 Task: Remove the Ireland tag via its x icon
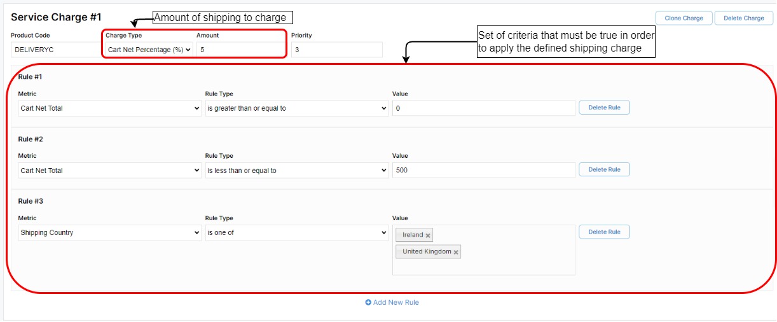click(x=428, y=235)
